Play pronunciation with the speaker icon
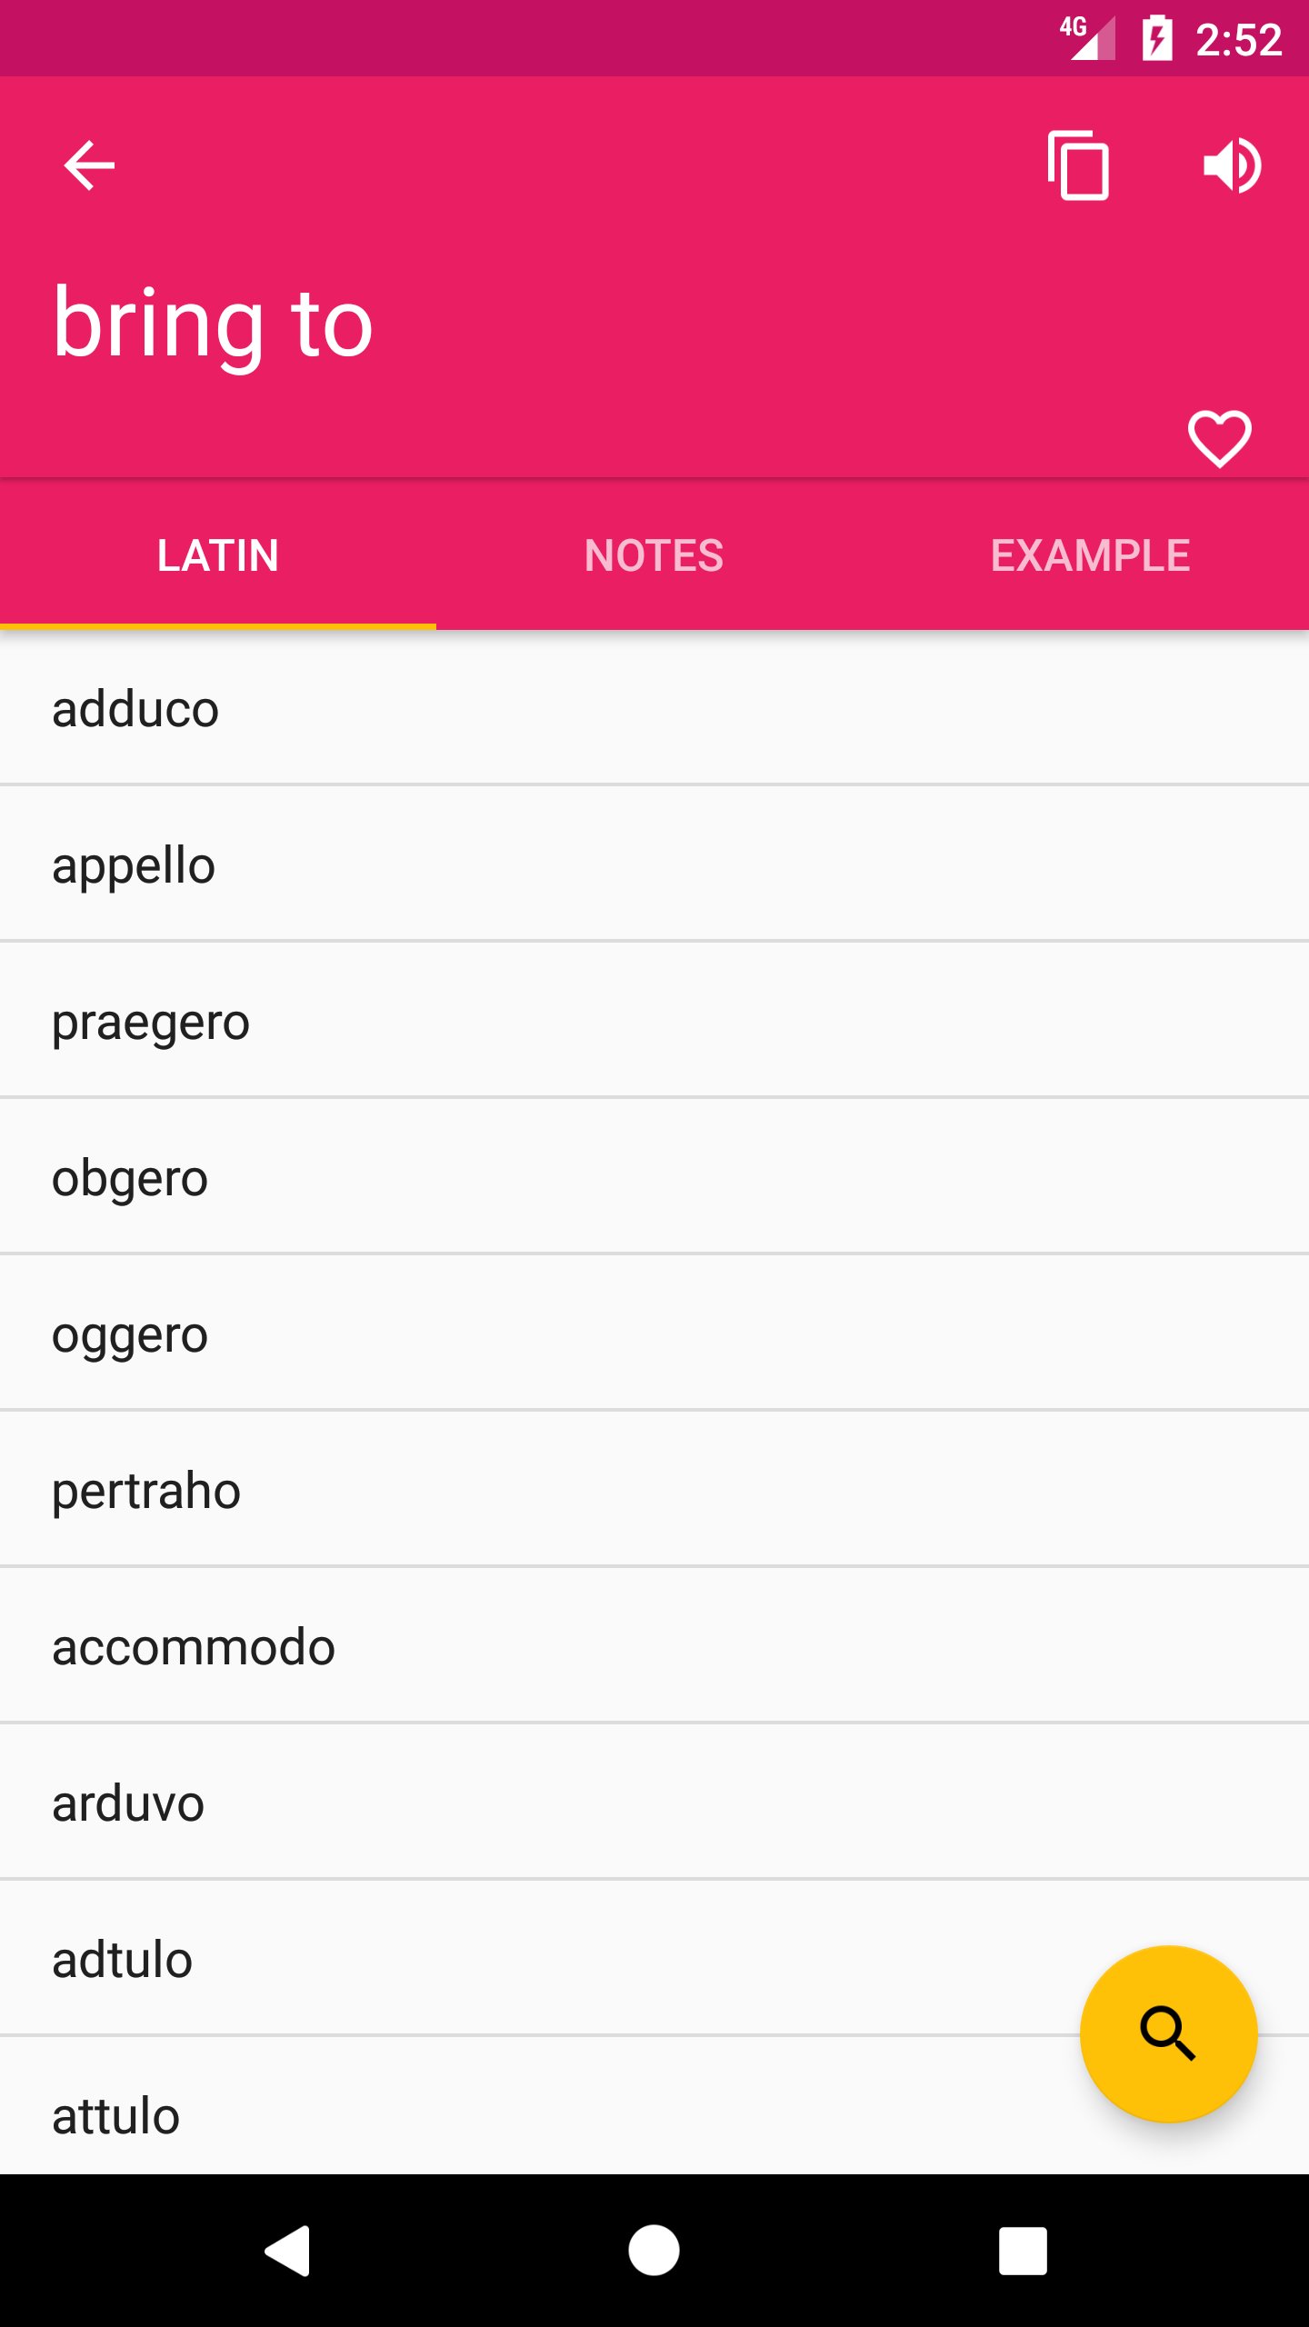 coord(1232,165)
